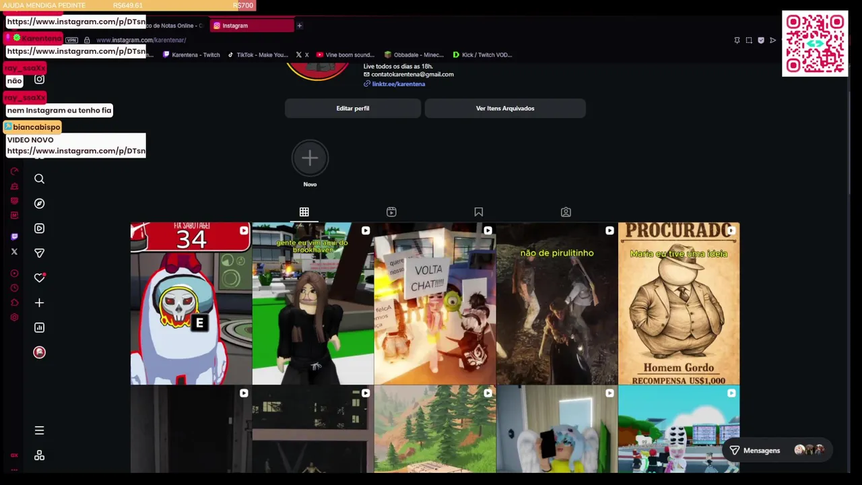Image resolution: width=862 pixels, height=485 pixels.
Task: Switch to the Instagram browser tab
Action: pos(252,26)
